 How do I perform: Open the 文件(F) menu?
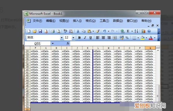[37, 21]
